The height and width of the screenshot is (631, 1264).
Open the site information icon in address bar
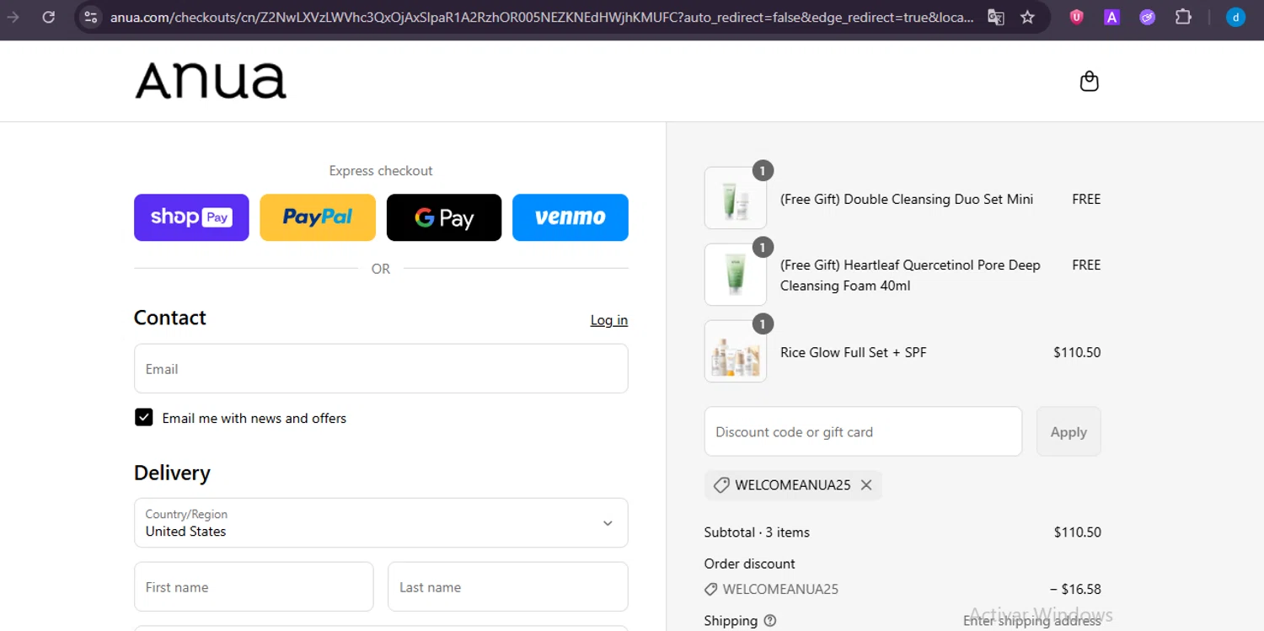[91, 17]
